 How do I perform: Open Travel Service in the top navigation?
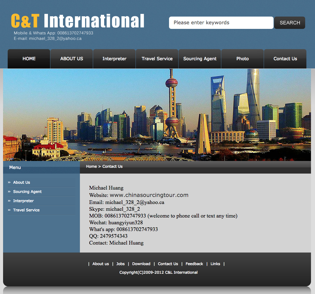pyautogui.click(x=157, y=59)
